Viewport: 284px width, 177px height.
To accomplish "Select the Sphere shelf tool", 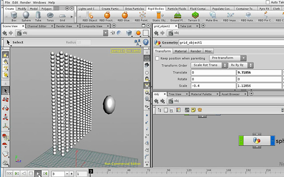I will 26,16.
